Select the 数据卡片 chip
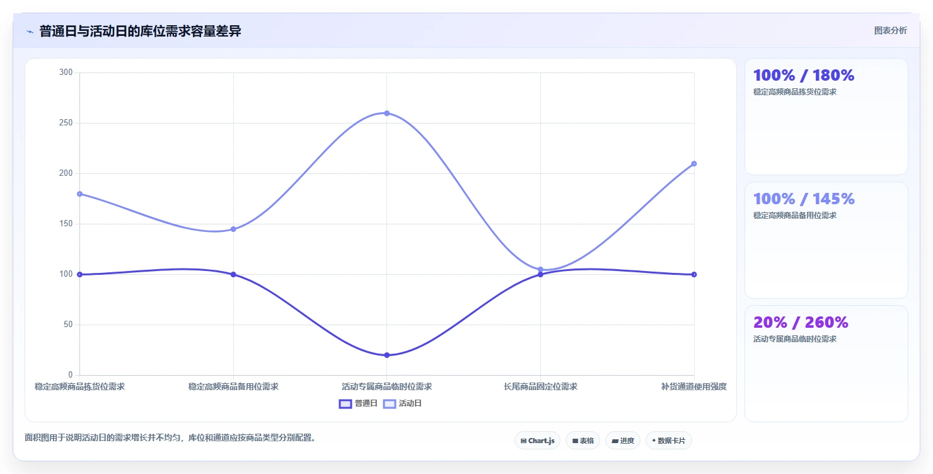The width and height of the screenshot is (933, 474). click(668, 441)
